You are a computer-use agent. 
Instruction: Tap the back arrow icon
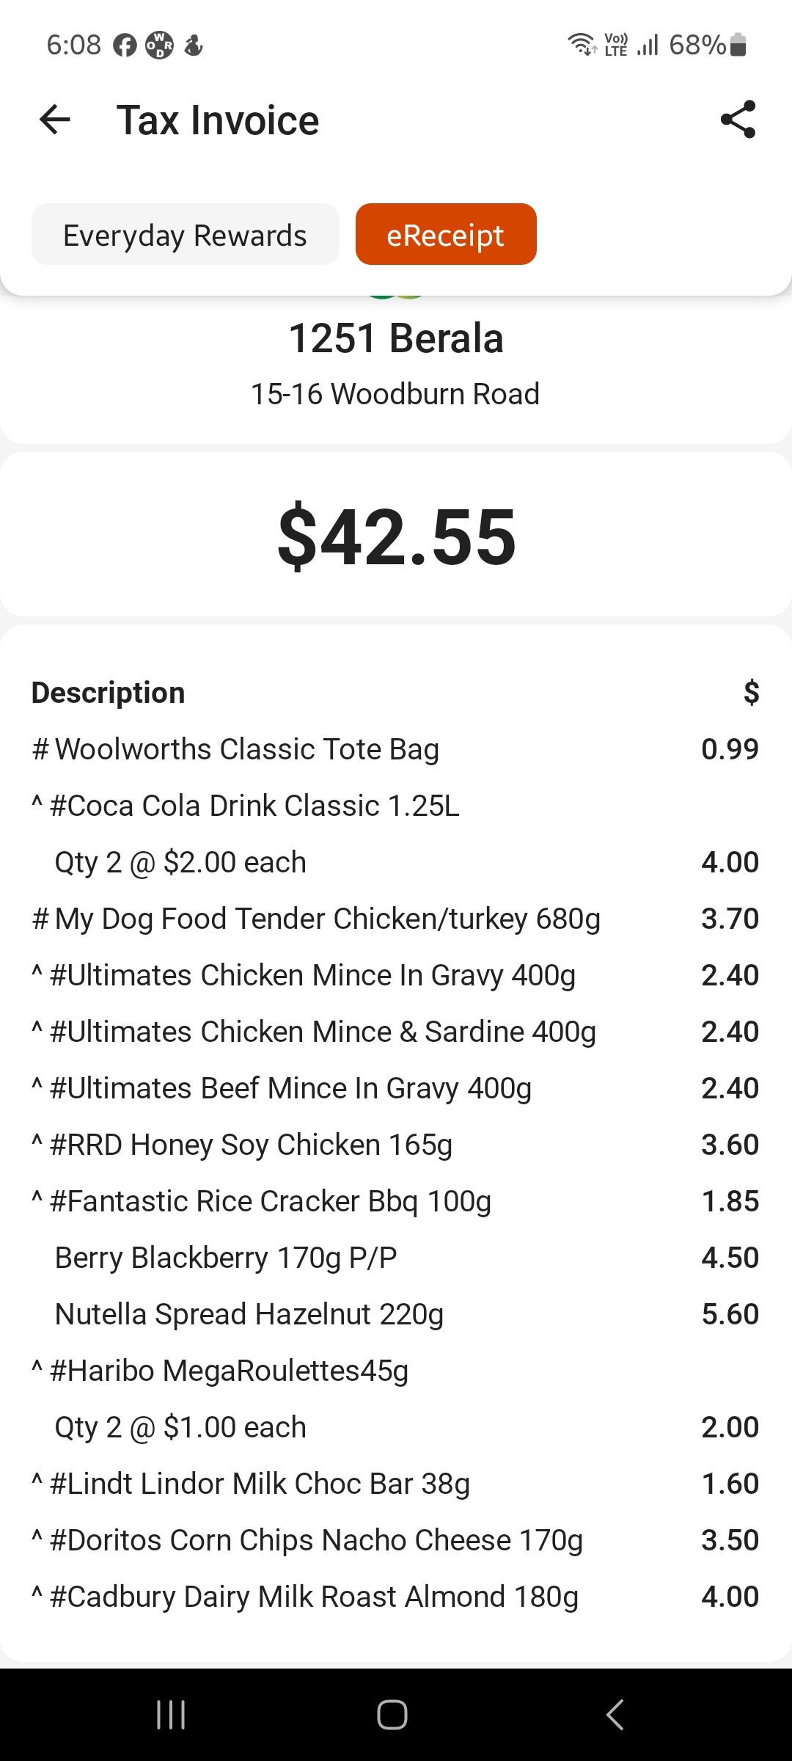[55, 120]
